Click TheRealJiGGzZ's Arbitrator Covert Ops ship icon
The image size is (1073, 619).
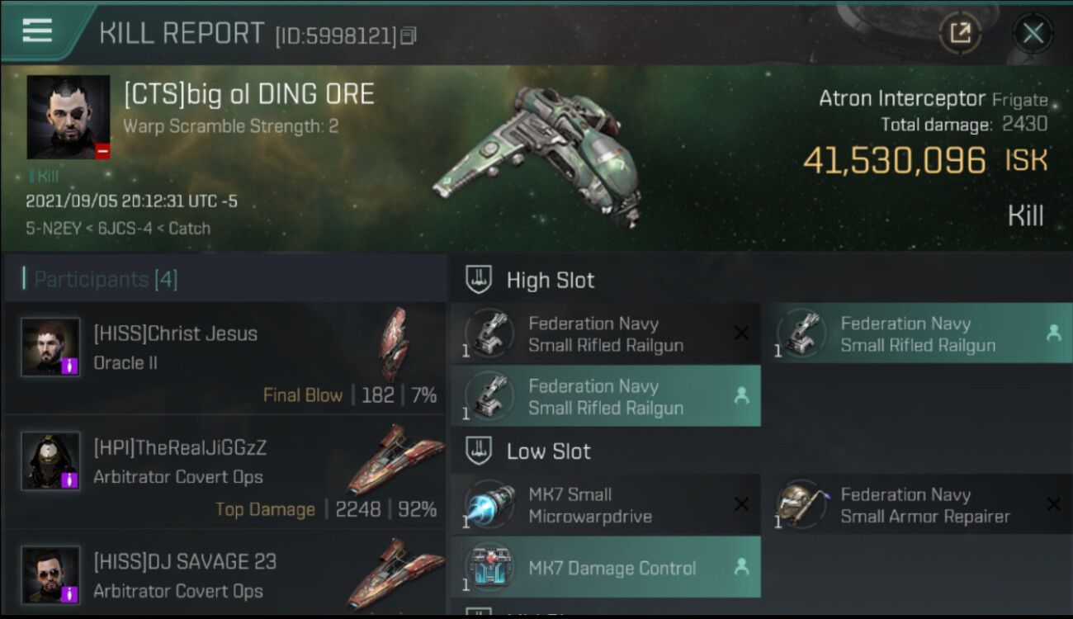[x=395, y=459]
